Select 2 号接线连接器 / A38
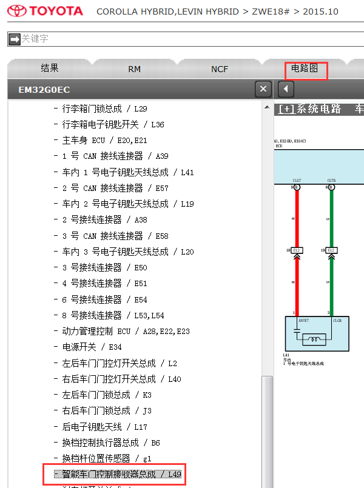The image size is (364, 488). pyautogui.click(x=104, y=219)
